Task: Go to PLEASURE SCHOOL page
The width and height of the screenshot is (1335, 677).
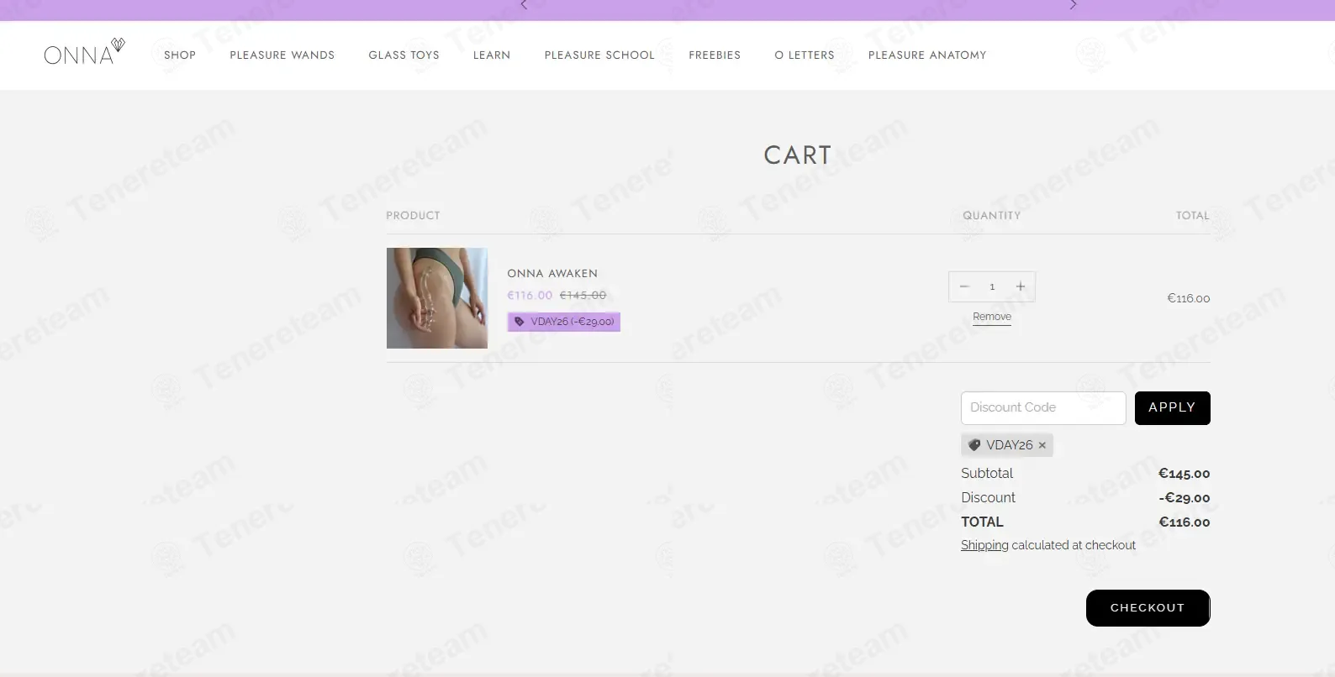Action: click(599, 55)
